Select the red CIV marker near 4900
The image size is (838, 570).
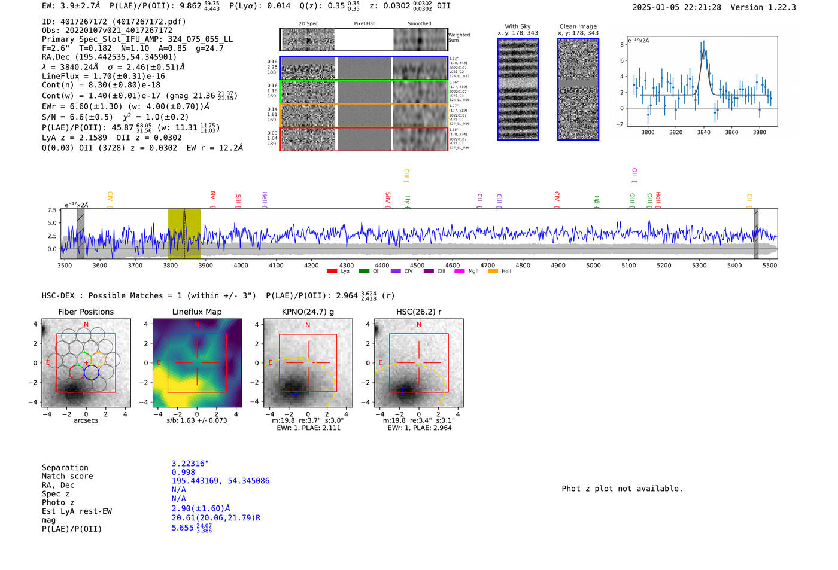[x=557, y=199]
